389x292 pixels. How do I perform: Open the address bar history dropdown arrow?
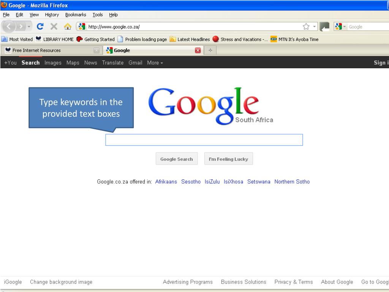pyautogui.click(x=314, y=27)
